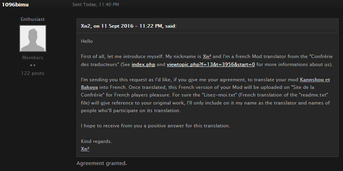Image resolution: width=343 pixels, height=171 pixels.
Task: Click the Xn² signature link below Kind regards
Action: pyautogui.click(x=85, y=149)
